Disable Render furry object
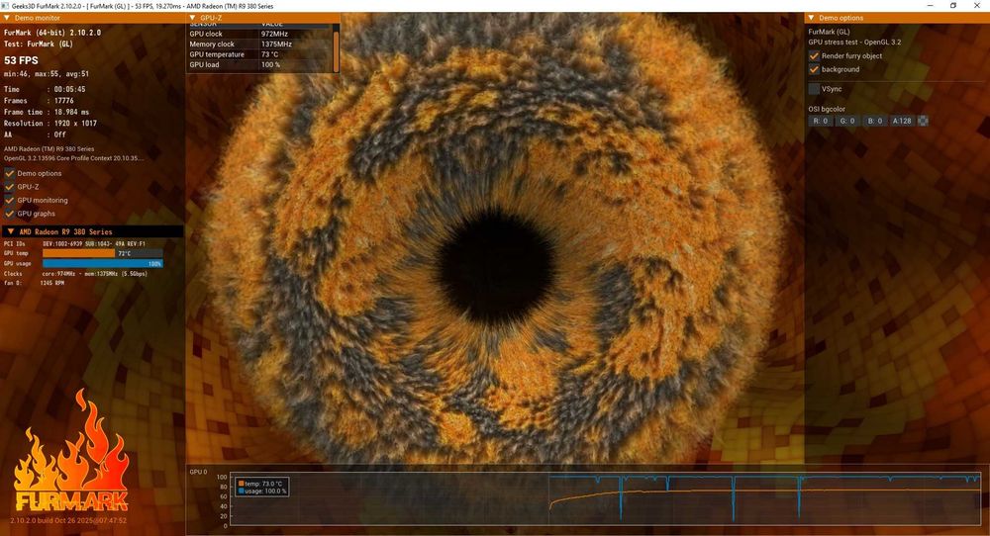Screen dimensions: 990x536 (x=814, y=55)
